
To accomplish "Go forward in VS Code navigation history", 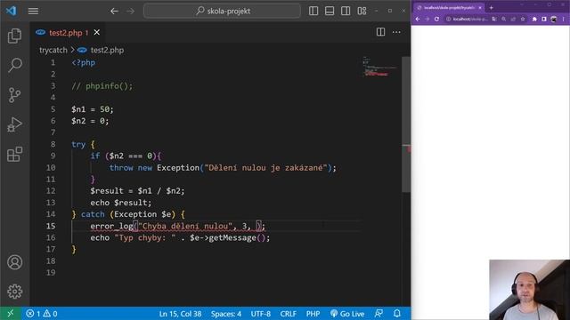I will tap(130, 12).
